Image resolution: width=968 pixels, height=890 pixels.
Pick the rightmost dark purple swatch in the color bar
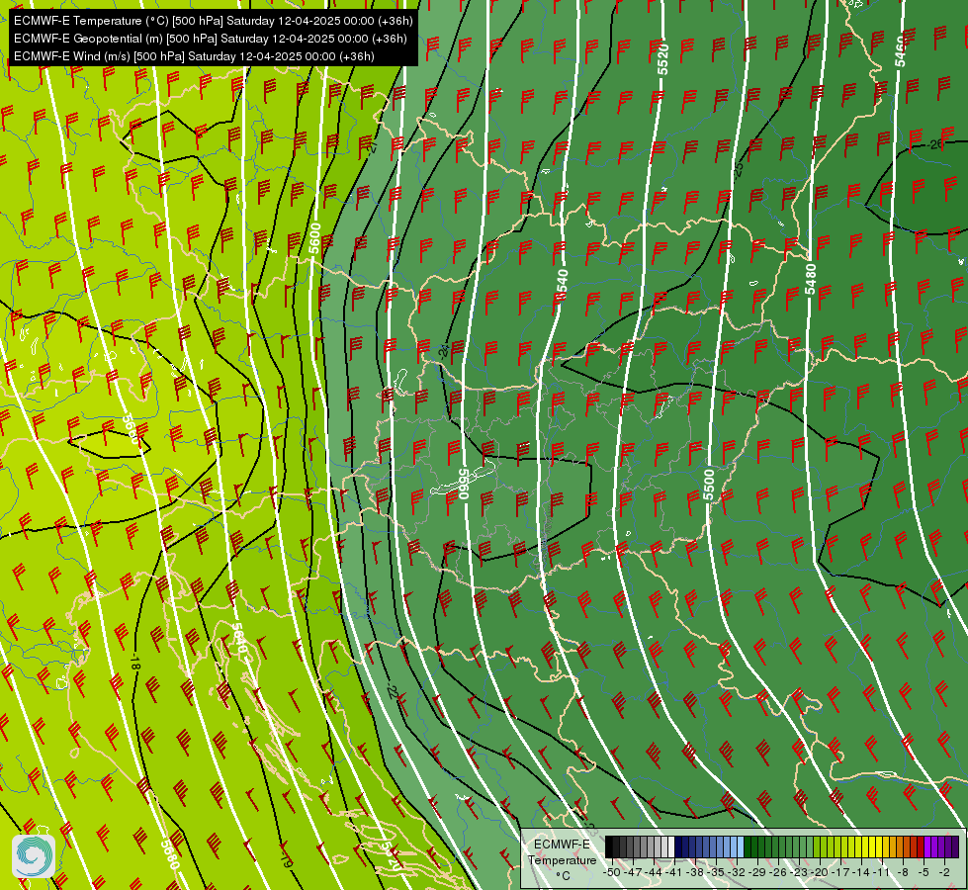[x=955, y=846]
